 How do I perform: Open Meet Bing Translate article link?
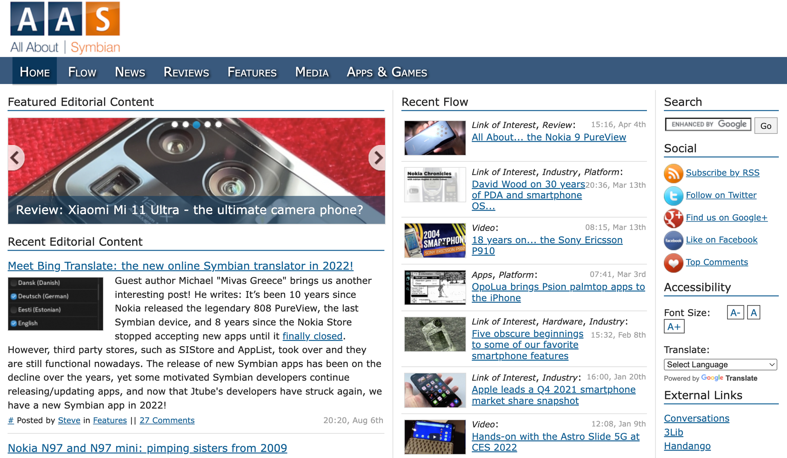pos(181,266)
